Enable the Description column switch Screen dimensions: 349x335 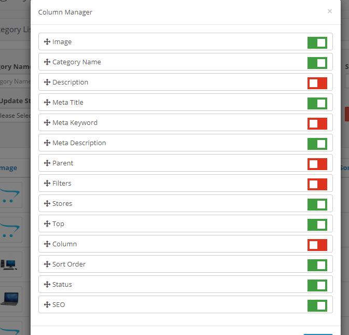coord(317,83)
